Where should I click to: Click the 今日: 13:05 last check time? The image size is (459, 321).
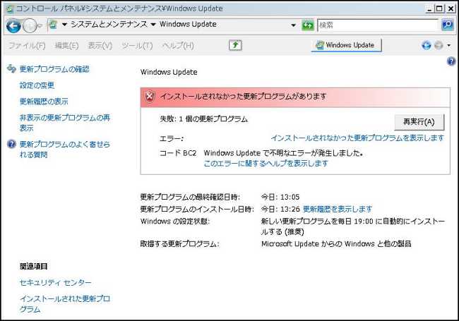(x=280, y=197)
